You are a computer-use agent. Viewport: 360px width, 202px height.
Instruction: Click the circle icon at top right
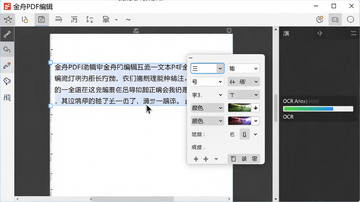coord(351,20)
